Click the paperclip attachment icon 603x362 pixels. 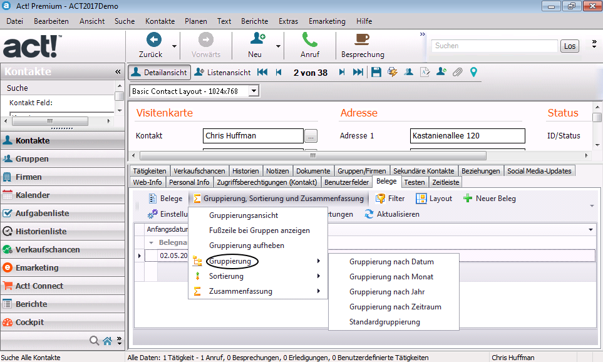[x=457, y=72]
